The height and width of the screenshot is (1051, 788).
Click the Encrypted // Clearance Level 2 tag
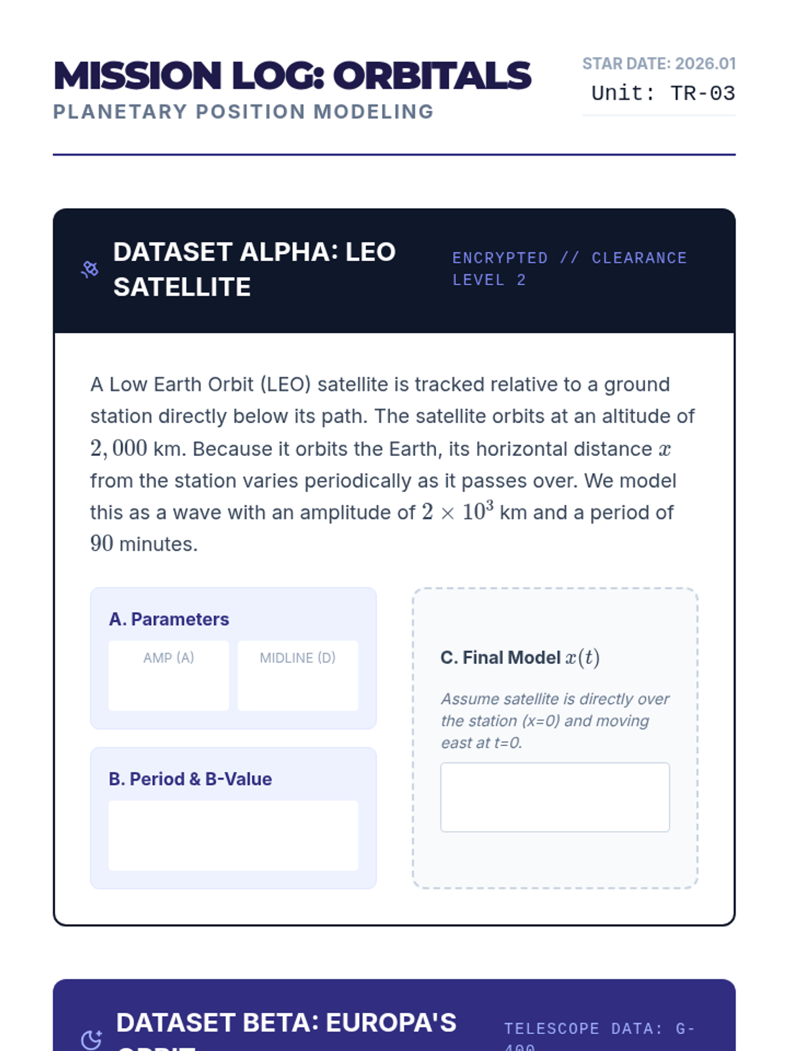[x=569, y=269]
